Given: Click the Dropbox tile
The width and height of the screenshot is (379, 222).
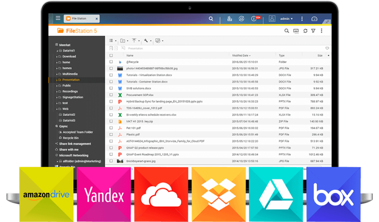Looking at the screenshot, I should coord(219,194).
